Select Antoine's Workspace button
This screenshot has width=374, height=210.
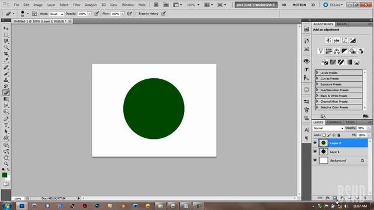(x=256, y=5)
